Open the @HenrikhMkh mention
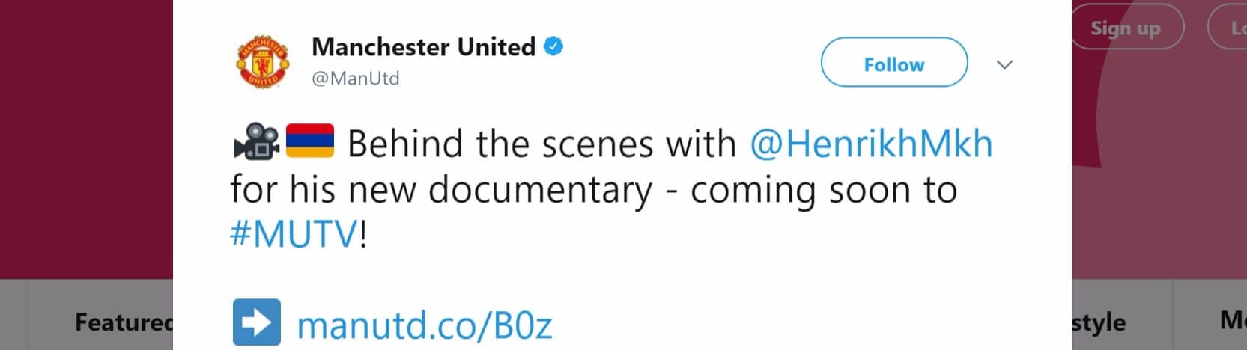Screen dimensions: 1247x350 click(x=871, y=144)
